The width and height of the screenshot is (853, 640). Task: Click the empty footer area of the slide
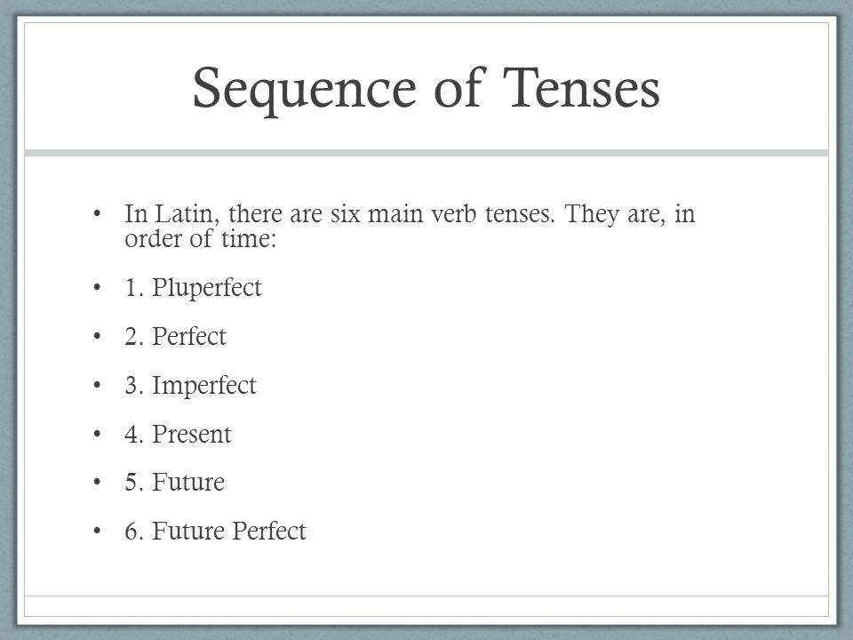pos(426,605)
